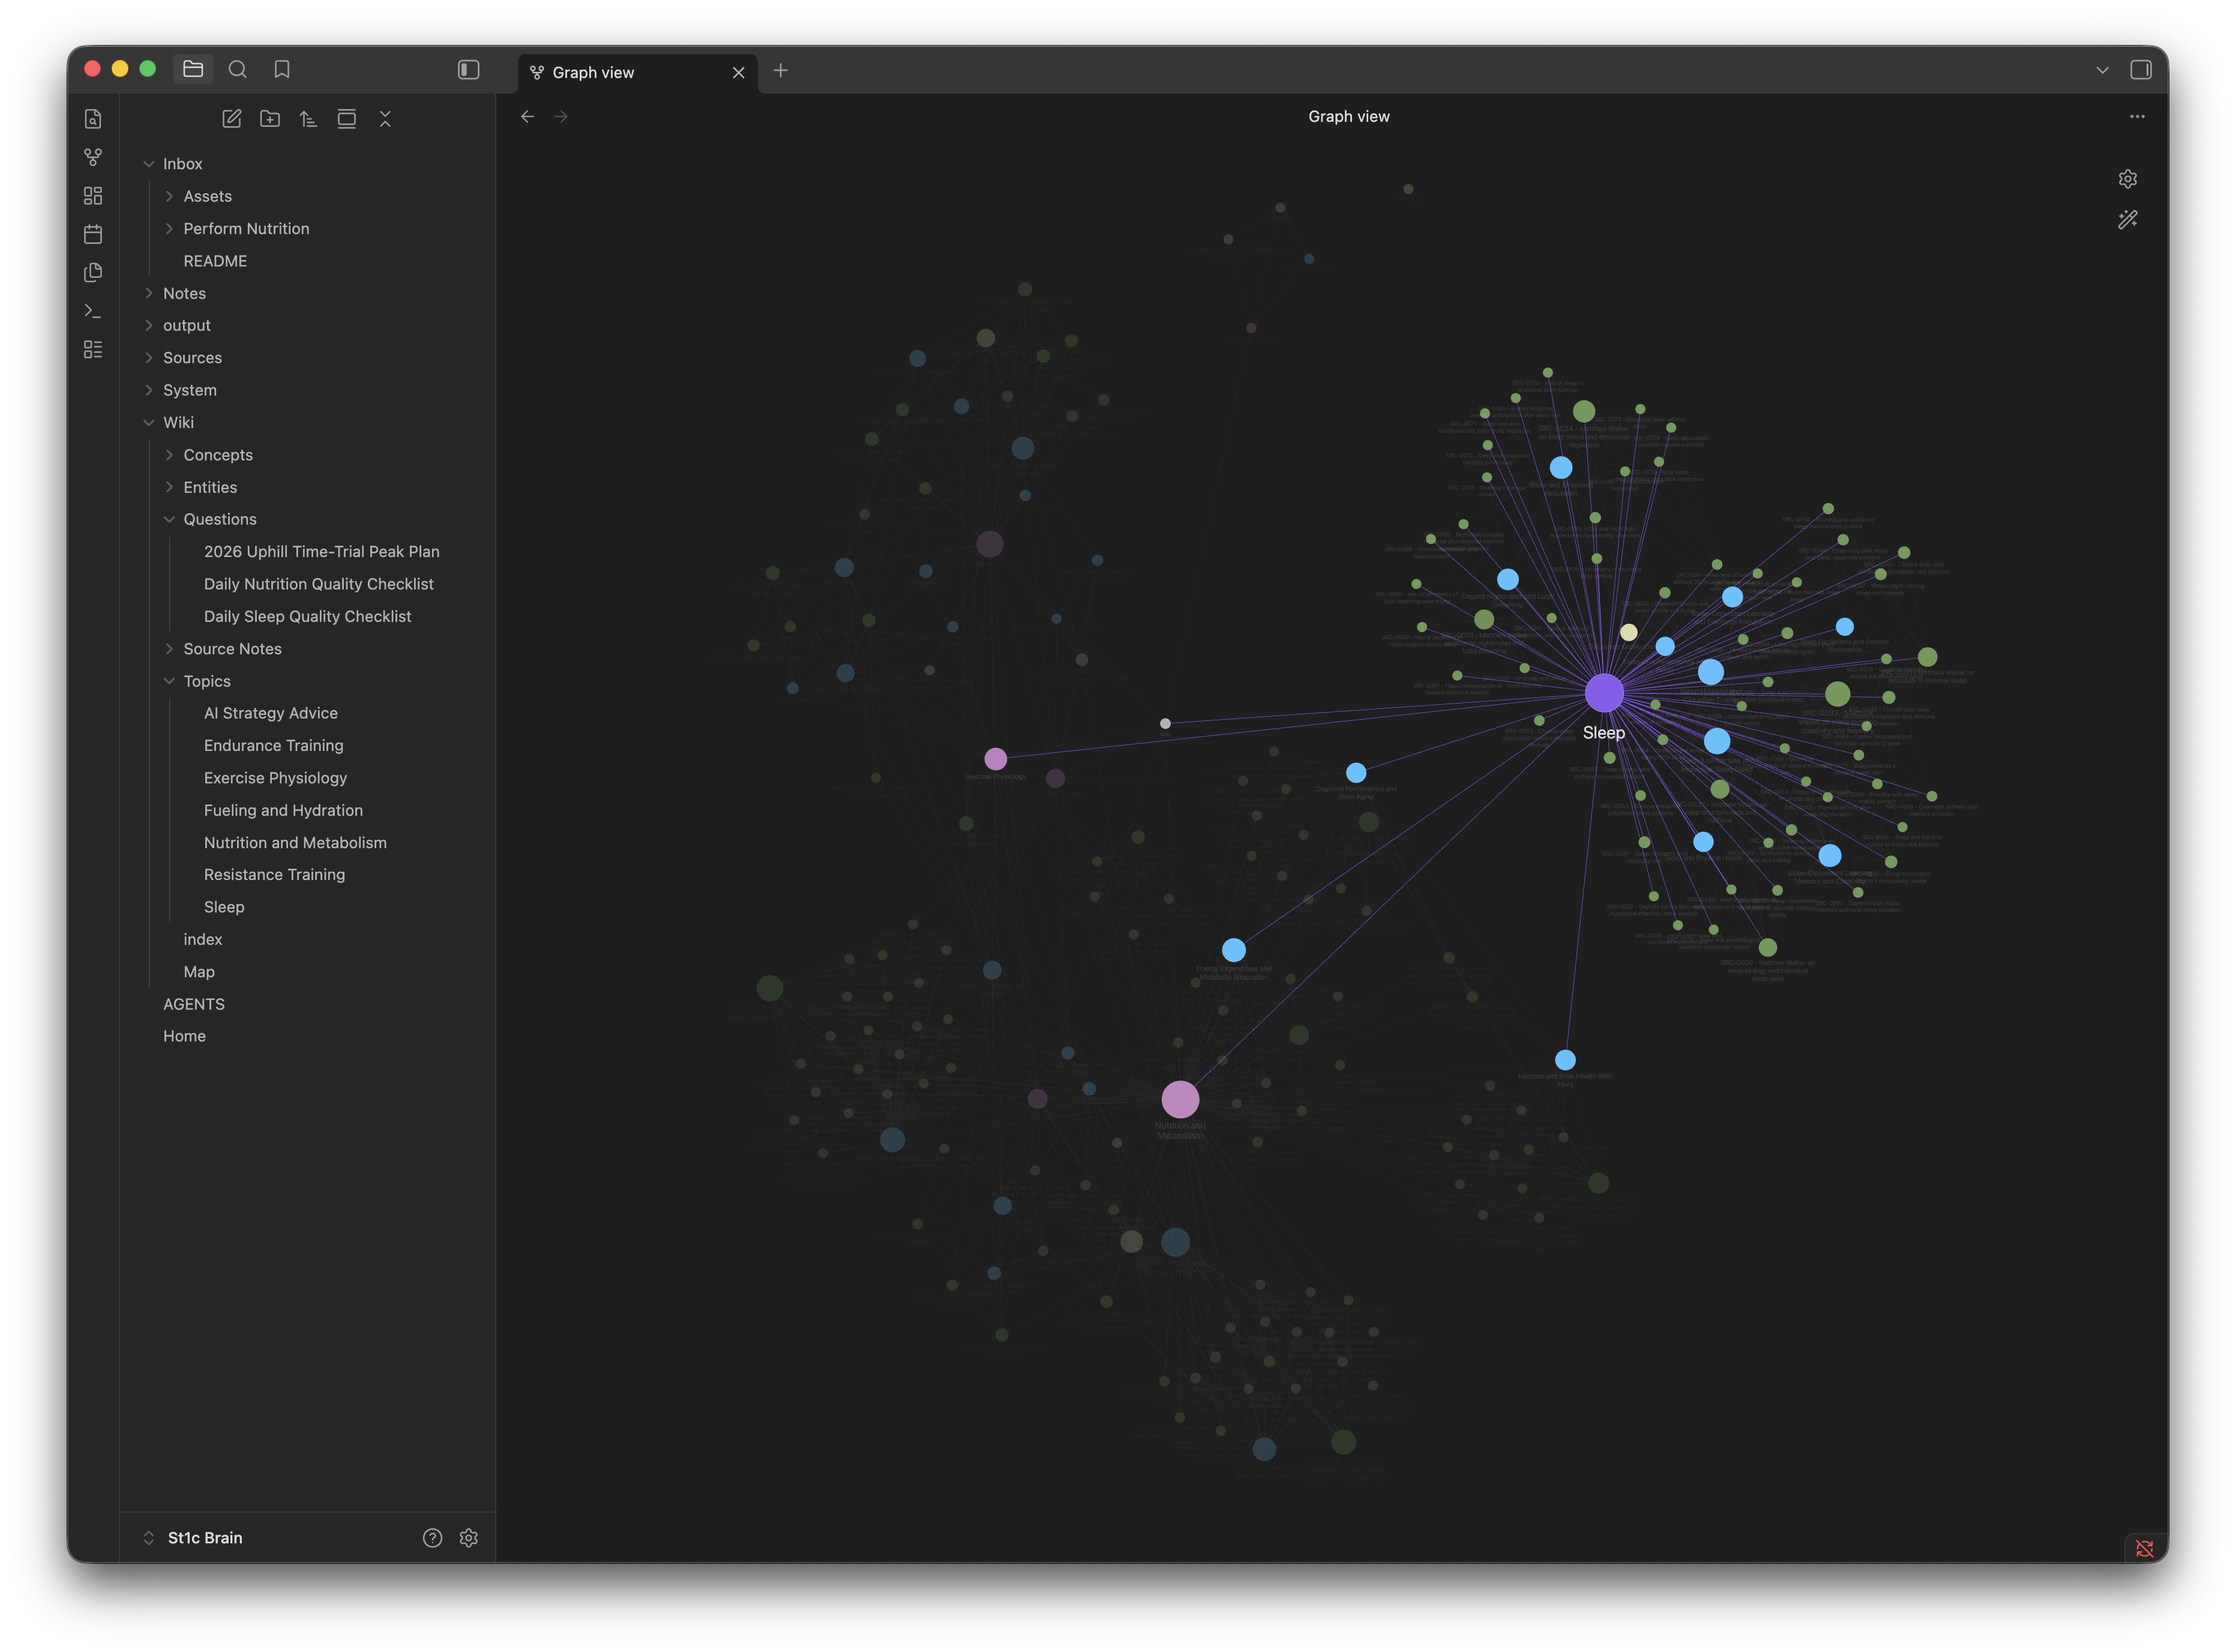The height and width of the screenshot is (1652, 2236).
Task: Open 2026 Uphill Time-Trial Peak Plan
Action: 322,552
